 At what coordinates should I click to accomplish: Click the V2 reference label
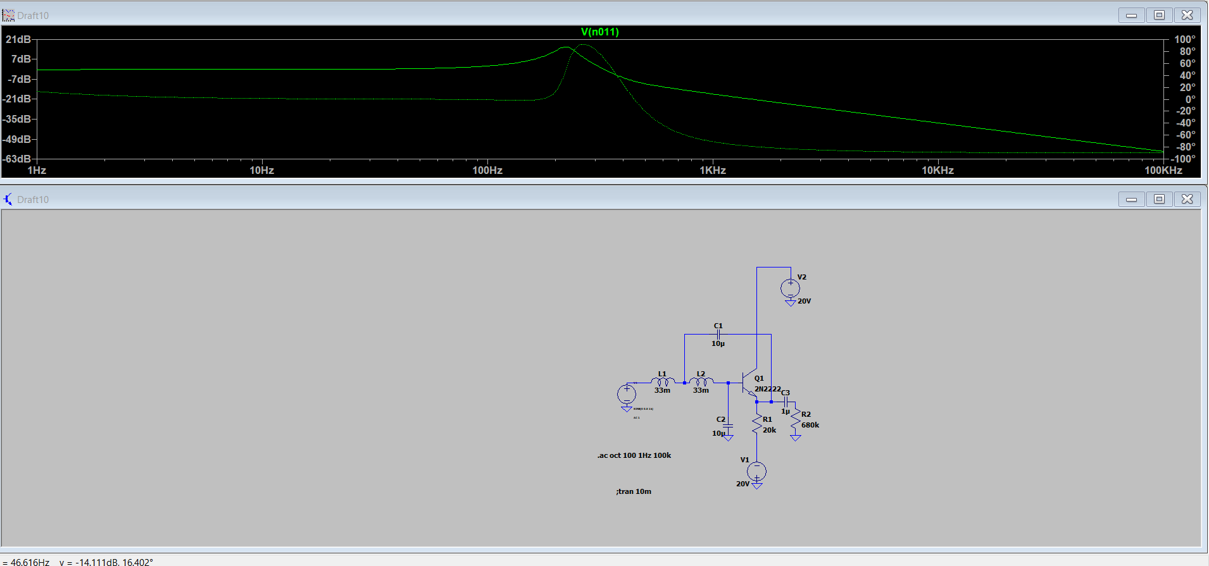tap(802, 277)
